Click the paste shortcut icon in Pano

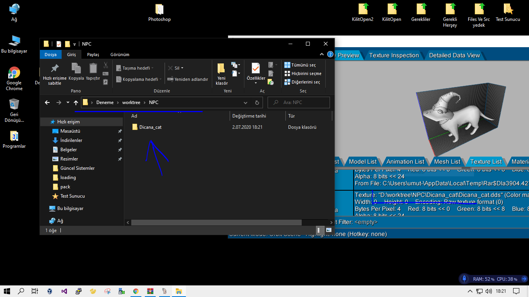(106, 82)
